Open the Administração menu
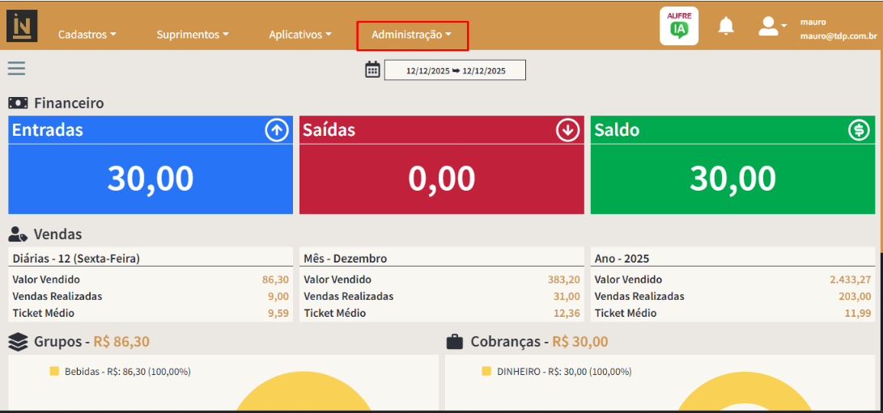 coord(411,35)
